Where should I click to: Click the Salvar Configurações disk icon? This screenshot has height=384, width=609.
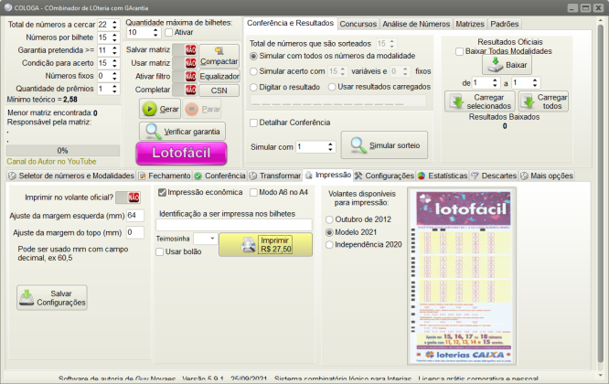pos(27,297)
